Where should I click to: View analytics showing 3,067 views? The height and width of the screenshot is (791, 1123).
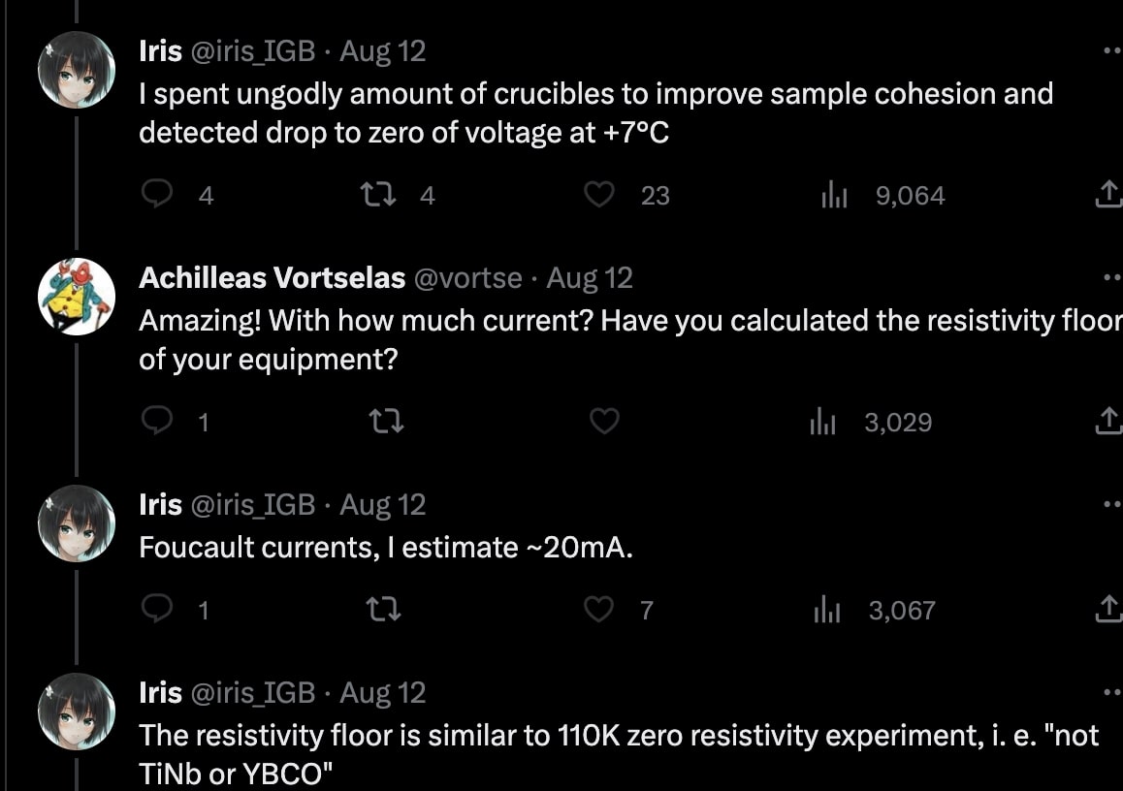click(x=826, y=610)
